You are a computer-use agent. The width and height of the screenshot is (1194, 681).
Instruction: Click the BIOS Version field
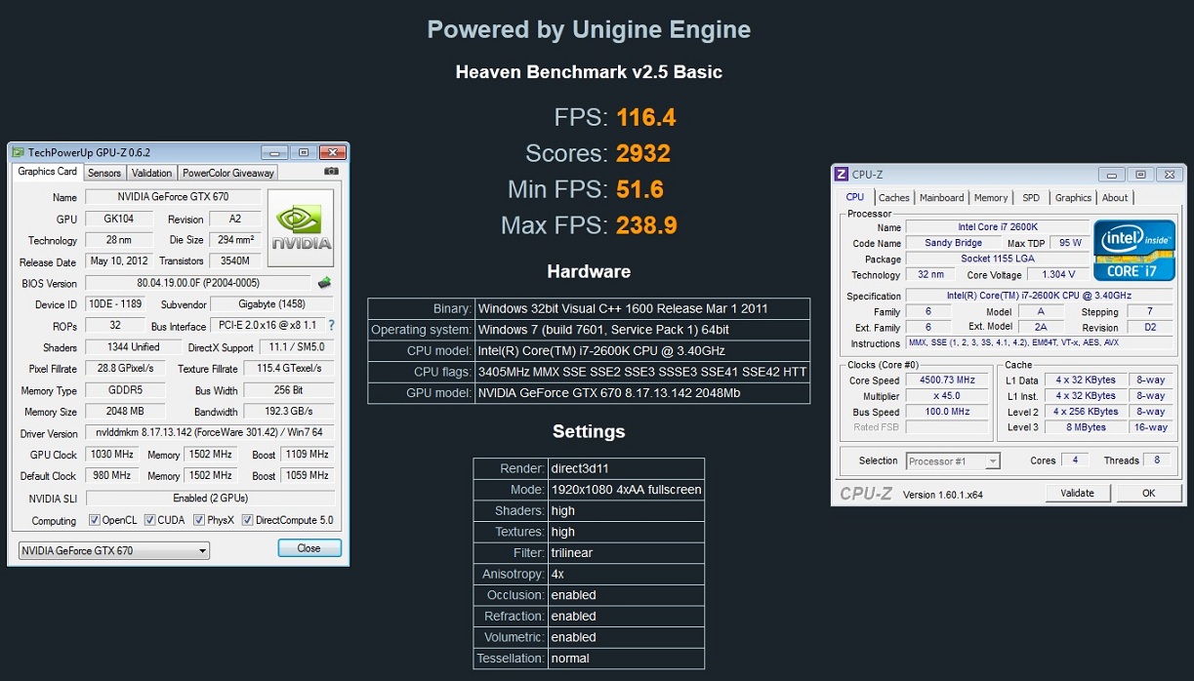click(199, 283)
